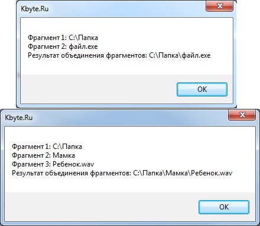
Task: Click OK in the Ребенок.wav dialog
Action: (224, 207)
